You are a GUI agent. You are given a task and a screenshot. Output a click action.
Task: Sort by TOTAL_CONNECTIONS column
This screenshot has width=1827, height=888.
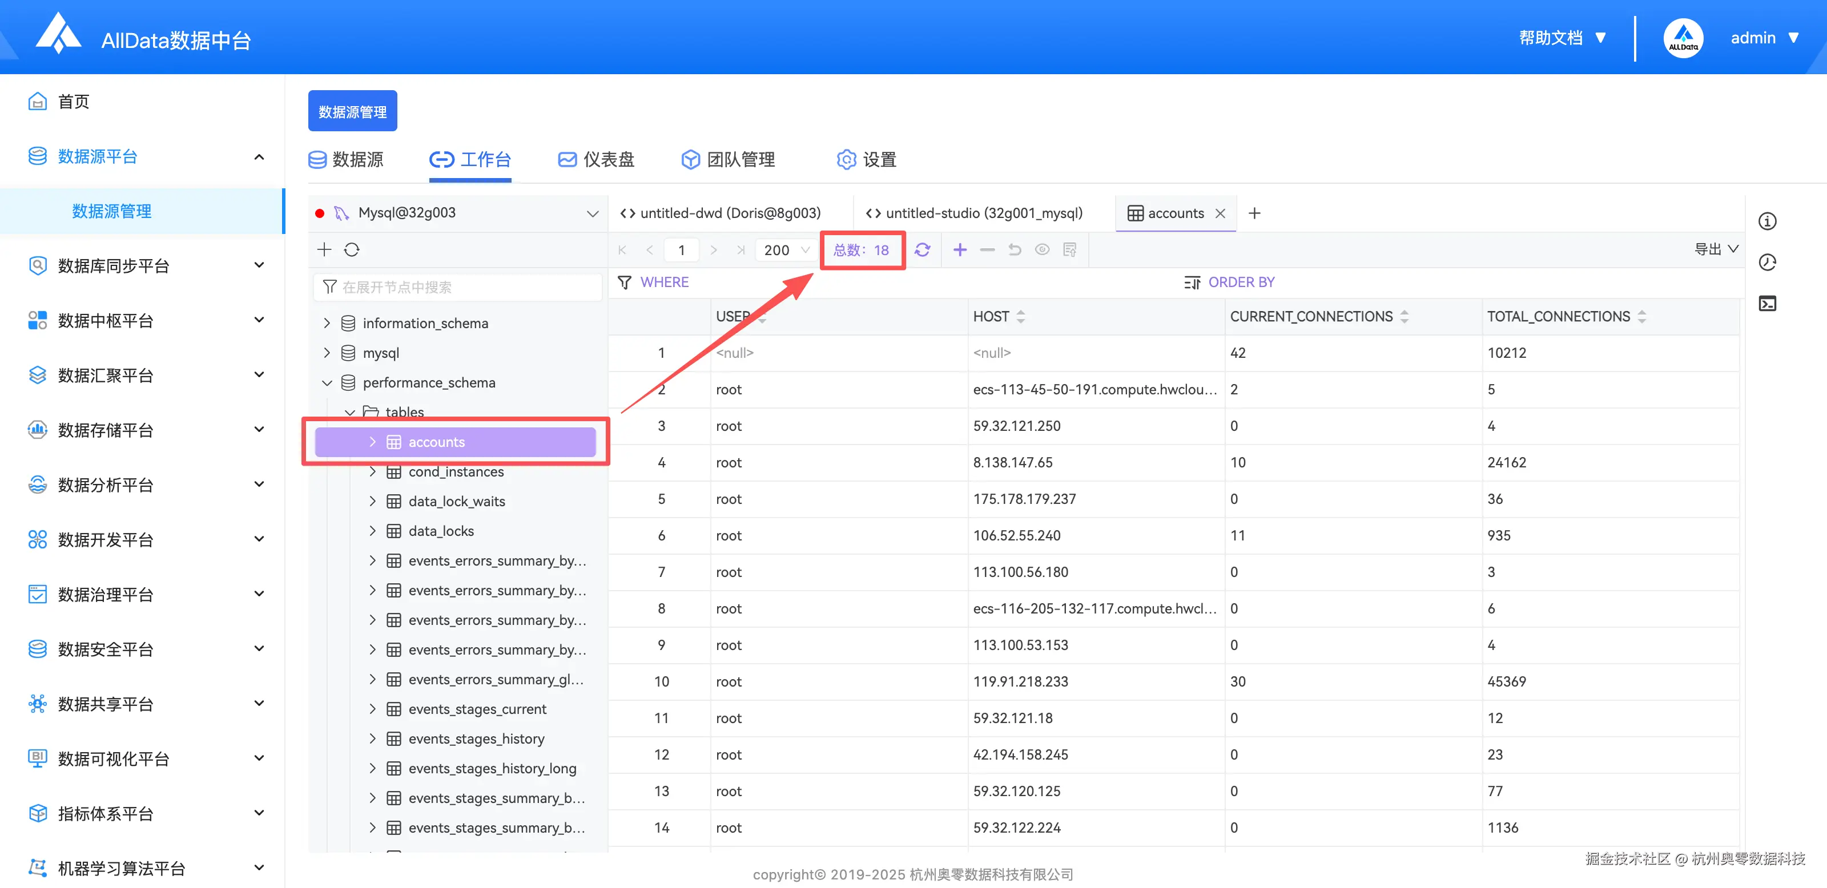click(x=1641, y=316)
